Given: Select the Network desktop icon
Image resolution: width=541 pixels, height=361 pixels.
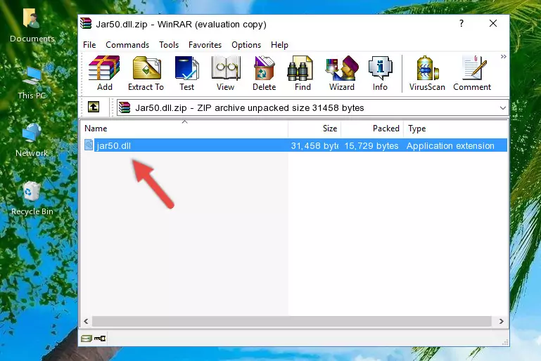Looking at the screenshot, I should [x=32, y=140].
